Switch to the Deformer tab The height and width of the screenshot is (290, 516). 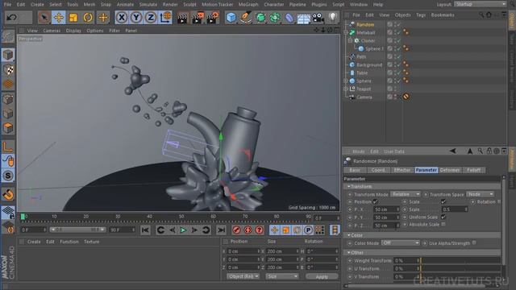450,170
